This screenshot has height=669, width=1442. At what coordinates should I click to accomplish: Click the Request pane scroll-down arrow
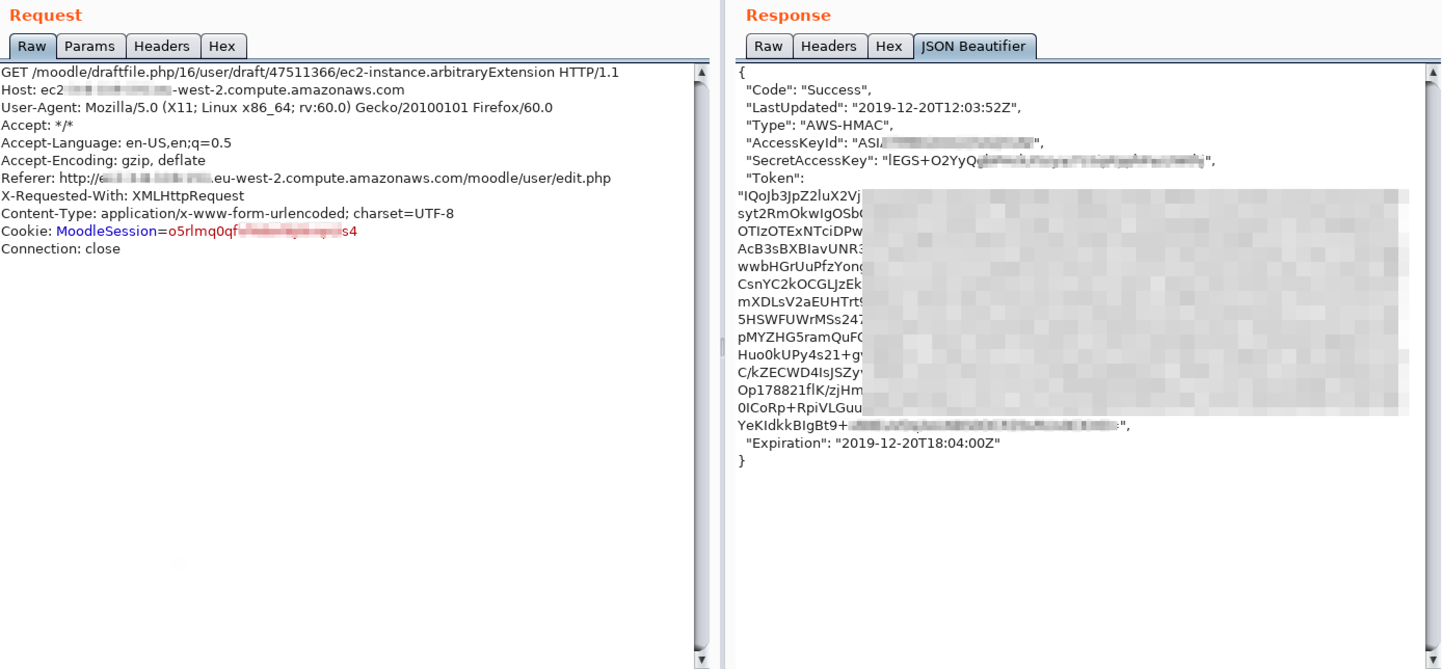[x=702, y=660]
